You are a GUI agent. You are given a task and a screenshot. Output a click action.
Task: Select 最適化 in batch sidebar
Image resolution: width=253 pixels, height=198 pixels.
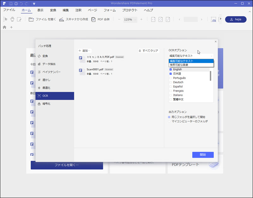[55, 88]
